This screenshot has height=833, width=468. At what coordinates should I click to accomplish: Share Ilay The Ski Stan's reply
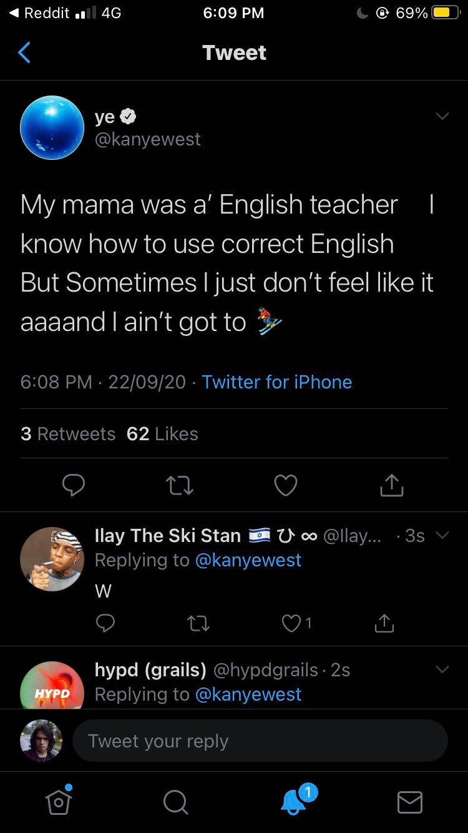[x=384, y=623]
